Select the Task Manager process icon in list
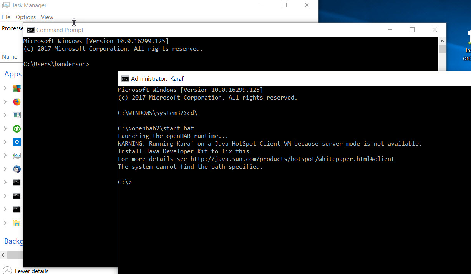471x274 pixels. coord(17,156)
